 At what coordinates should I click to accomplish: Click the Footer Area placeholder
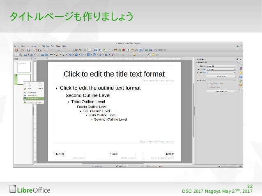[x=114, y=156]
